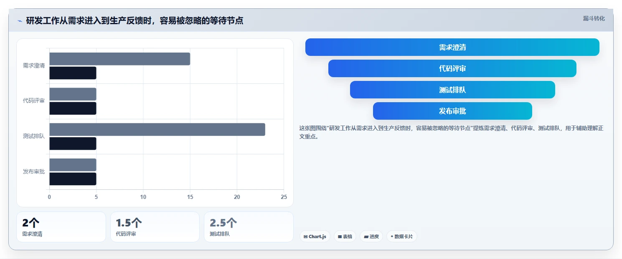This screenshot has width=622, height=259.
Task: Select the 测试排队 funnel stage
Action: click(452, 90)
